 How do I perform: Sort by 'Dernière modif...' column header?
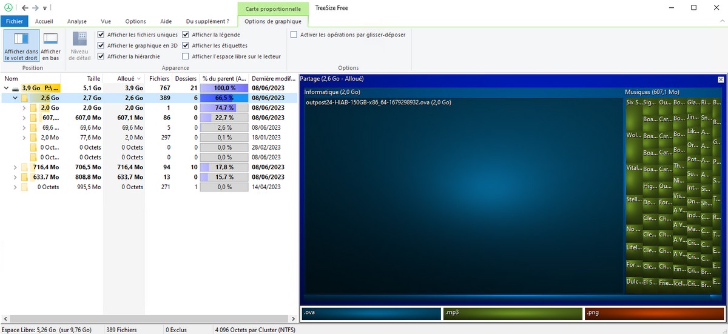click(274, 79)
